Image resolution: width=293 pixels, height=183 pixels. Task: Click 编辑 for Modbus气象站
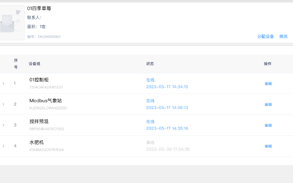(268, 105)
